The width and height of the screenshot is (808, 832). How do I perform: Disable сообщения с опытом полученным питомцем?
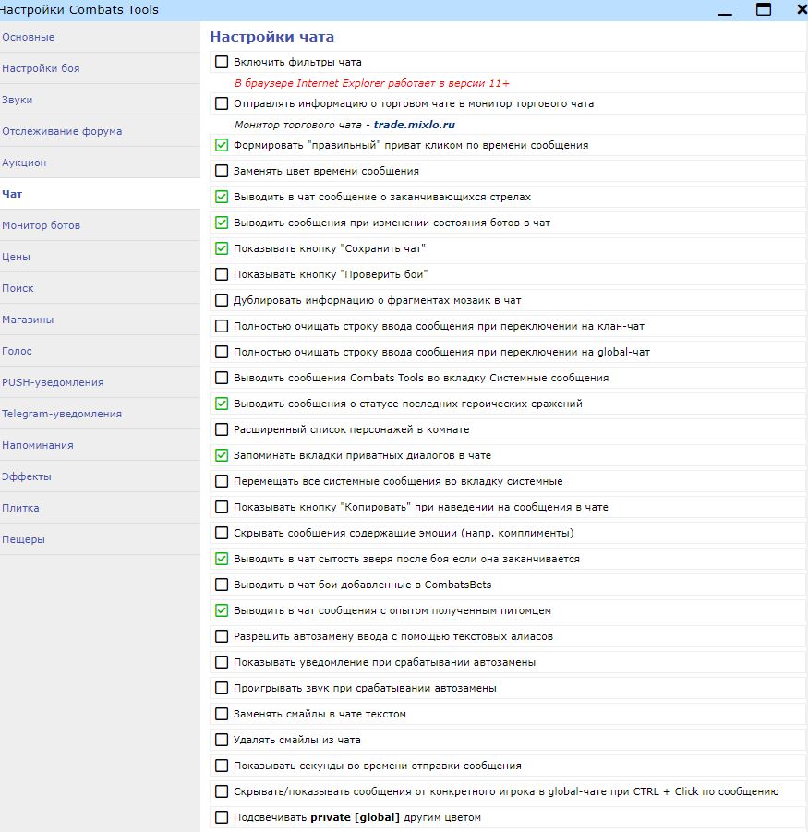pos(222,610)
